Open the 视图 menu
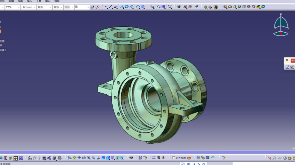 click(20, 1)
